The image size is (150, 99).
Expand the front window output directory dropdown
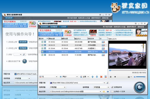100,92
